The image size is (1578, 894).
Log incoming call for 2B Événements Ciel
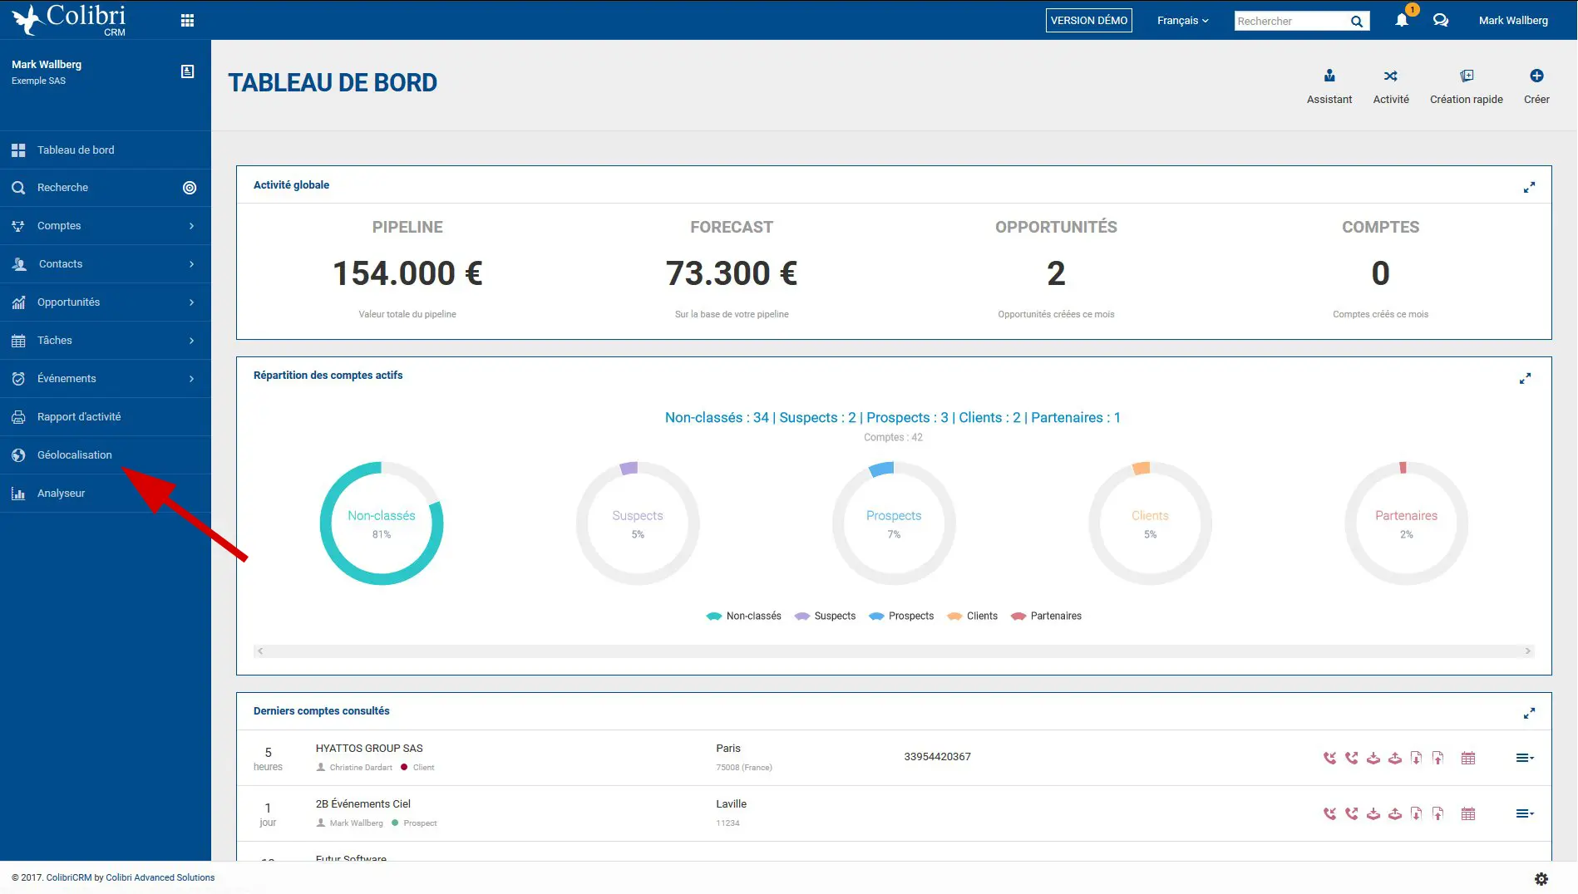tap(1330, 813)
